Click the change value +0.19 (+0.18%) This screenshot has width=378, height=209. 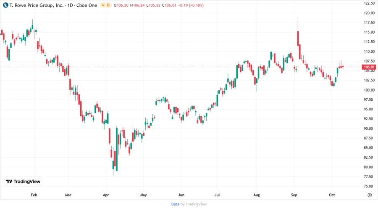click(191, 5)
